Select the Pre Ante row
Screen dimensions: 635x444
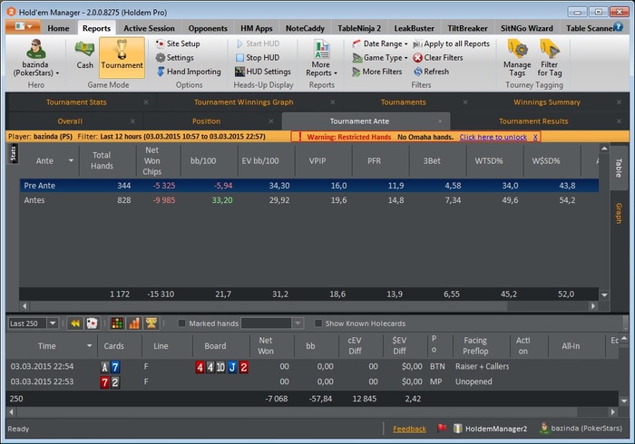click(309, 186)
